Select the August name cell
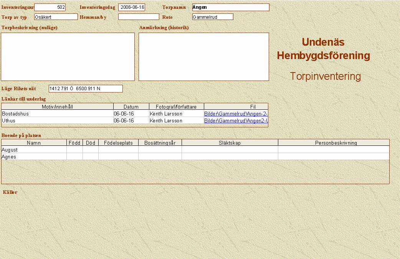400x259 pixels. pos(34,150)
